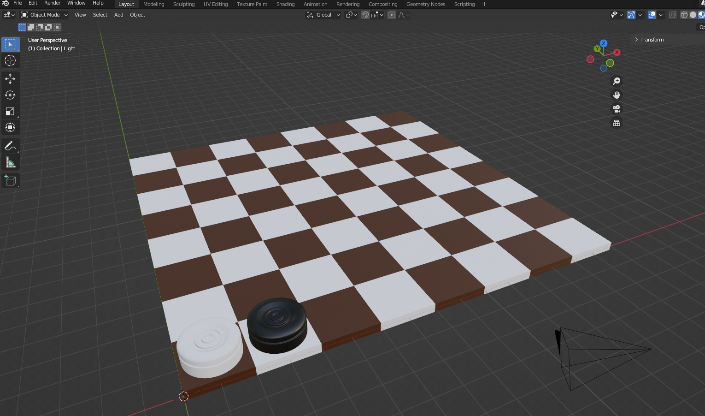
Task: Switch to the Texture Paint workspace tab
Action: pyautogui.click(x=252, y=4)
